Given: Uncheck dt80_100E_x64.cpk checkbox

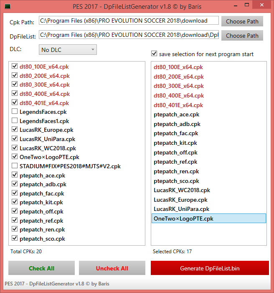Looking at the screenshot, I should coord(15,66).
